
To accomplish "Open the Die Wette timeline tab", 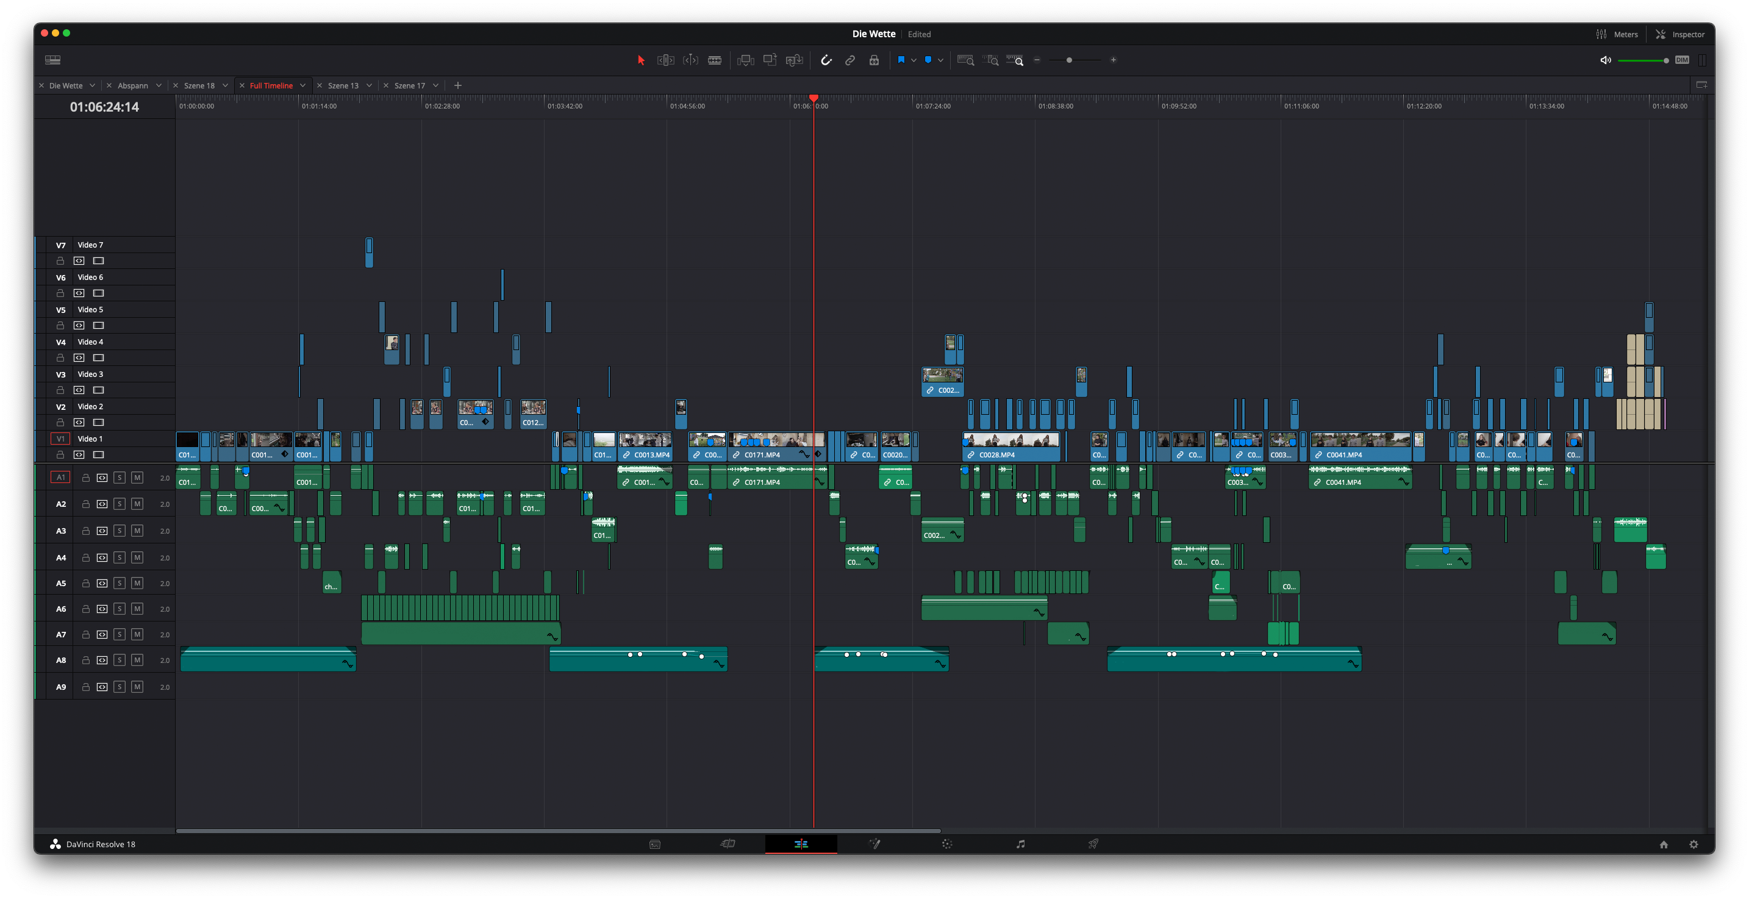I will click(x=66, y=85).
